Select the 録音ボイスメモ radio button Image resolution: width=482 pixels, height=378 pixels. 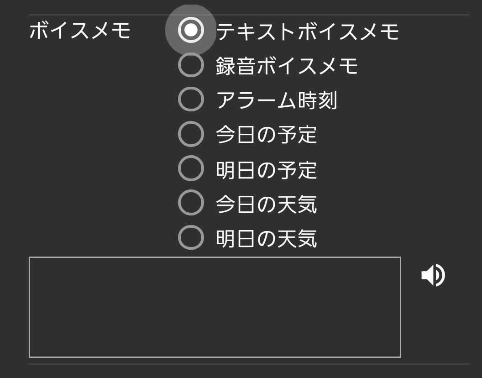click(x=191, y=65)
